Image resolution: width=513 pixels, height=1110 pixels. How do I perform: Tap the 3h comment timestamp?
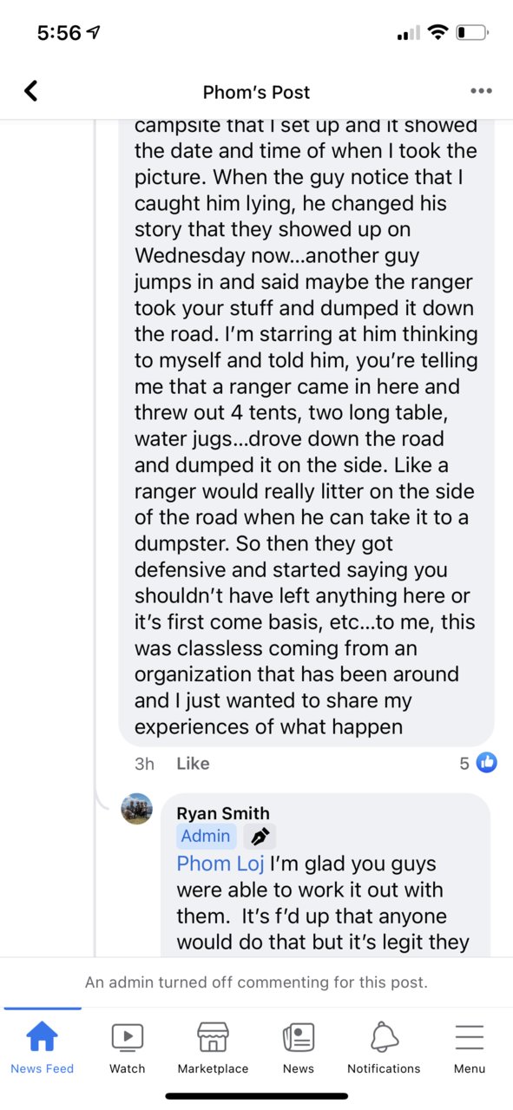pyautogui.click(x=144, y=764)
